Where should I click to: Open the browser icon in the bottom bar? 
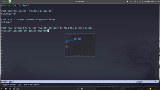pyautogui.click(x=5, y=88)
